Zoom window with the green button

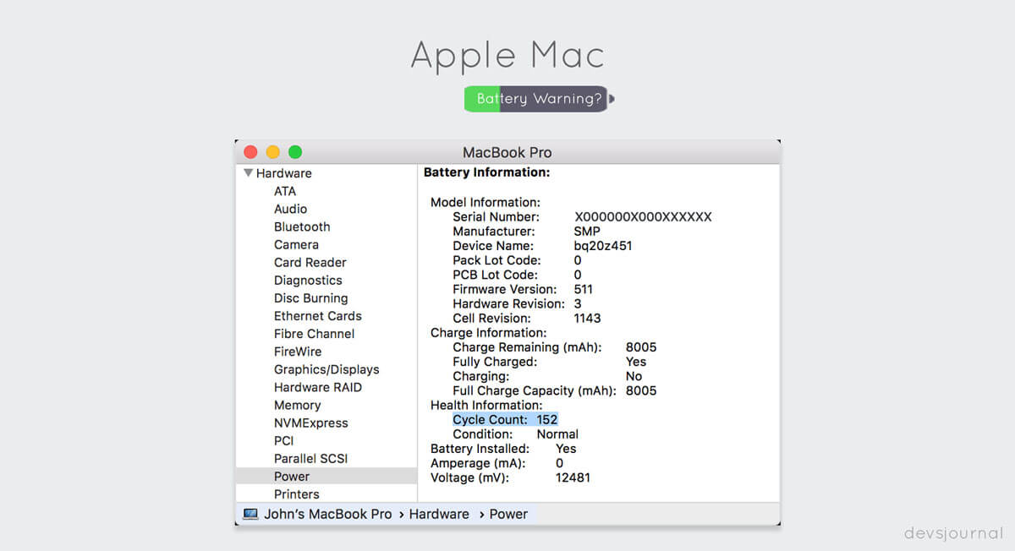pos(295,152)
